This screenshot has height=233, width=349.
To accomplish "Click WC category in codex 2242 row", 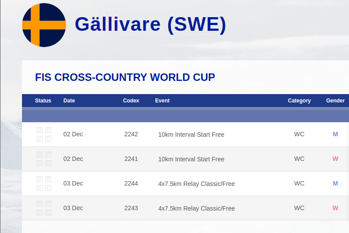I will tap(299, 134).
